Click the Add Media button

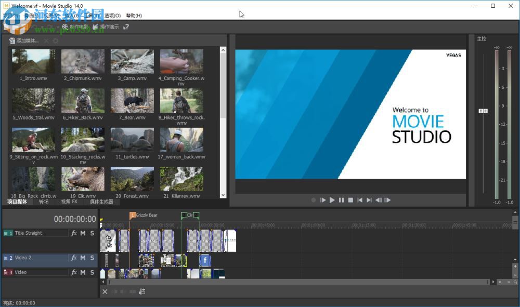point(23,41)
